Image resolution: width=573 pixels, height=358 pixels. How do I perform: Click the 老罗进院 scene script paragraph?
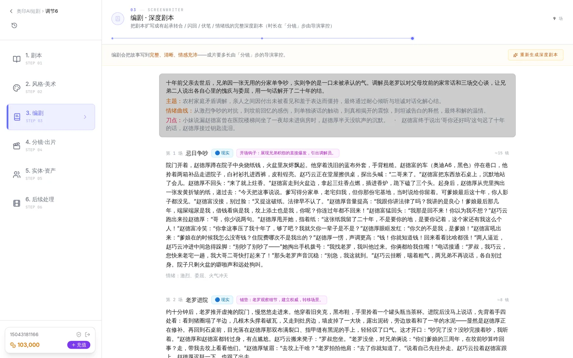point(337,334)
